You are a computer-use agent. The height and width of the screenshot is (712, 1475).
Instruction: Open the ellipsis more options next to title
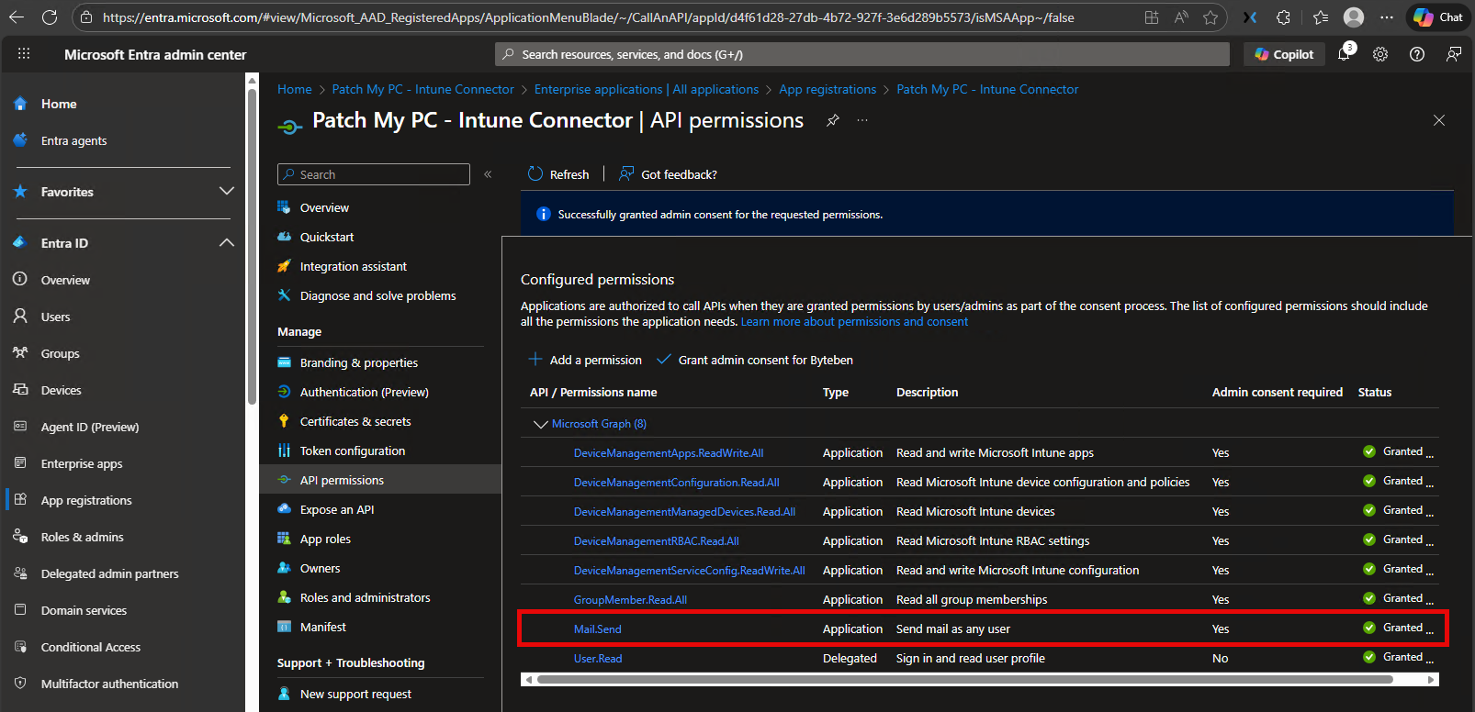862,120
